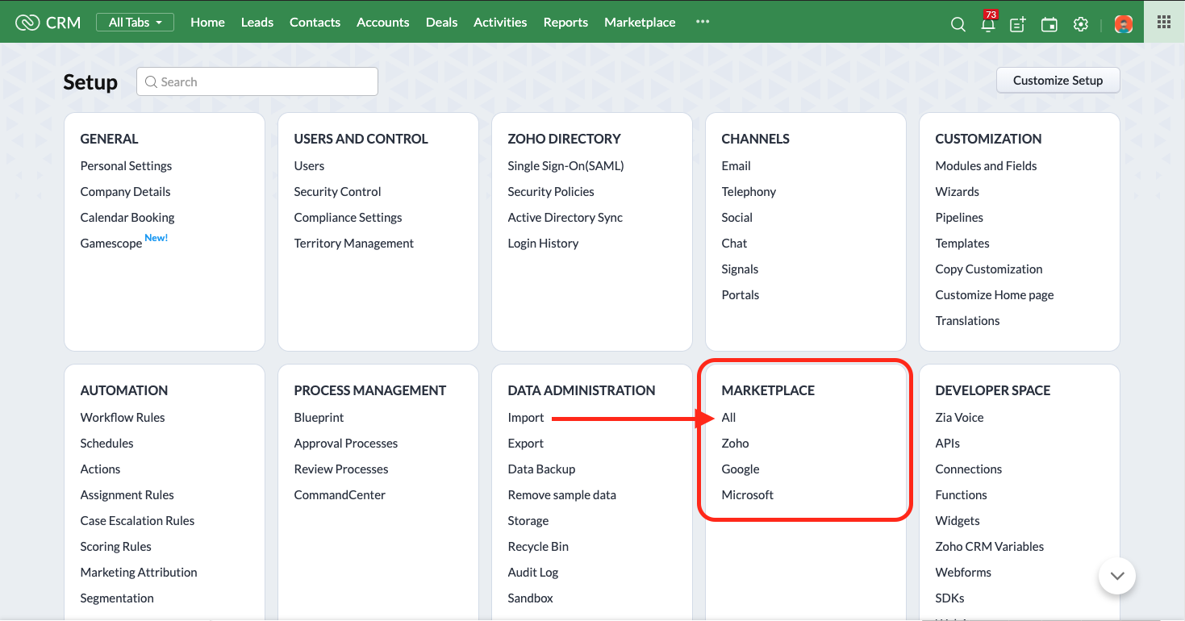Viewport: 1185px width, 621px height.
Task: Open Assignment Rules
Action: coord(127,495)
